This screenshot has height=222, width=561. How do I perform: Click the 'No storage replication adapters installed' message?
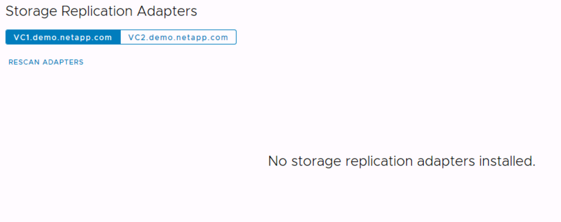(x=402, y=161)
